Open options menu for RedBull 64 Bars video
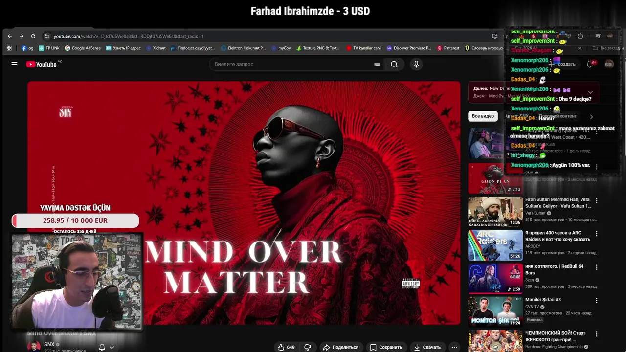The image size is (626, 352). (596, 267)
